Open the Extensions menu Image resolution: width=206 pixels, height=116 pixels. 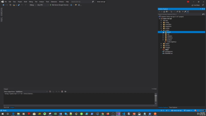pos(54,2)
